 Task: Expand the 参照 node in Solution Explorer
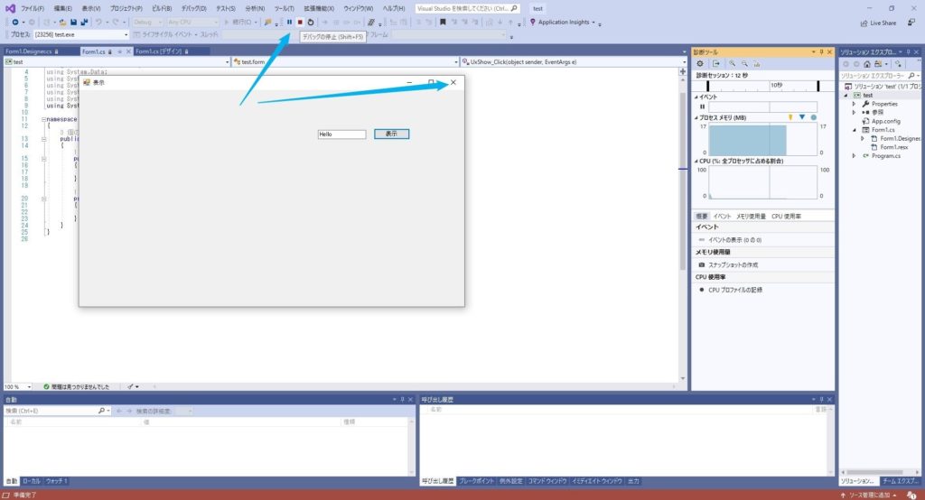coord(854,112)
